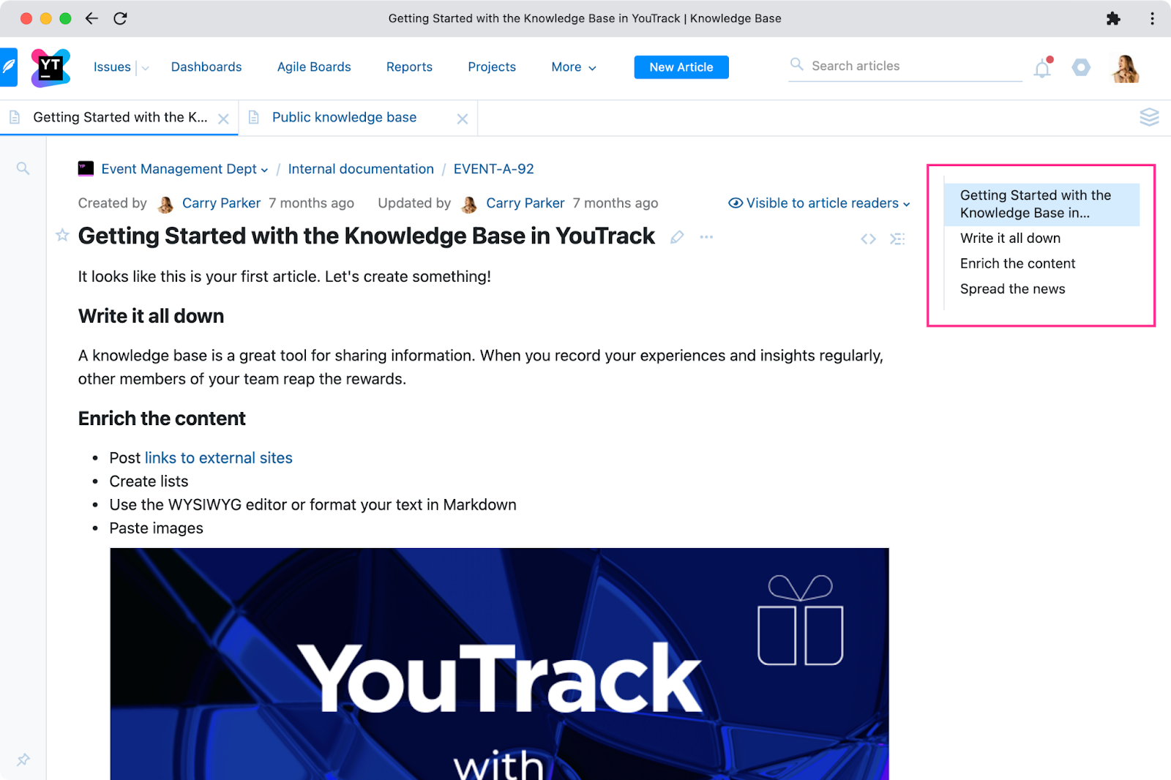Image resolution: width=1171 pixels, height=780 pixels.
Task: Click the table of contents toggle icon
Action: pos(897,239)
